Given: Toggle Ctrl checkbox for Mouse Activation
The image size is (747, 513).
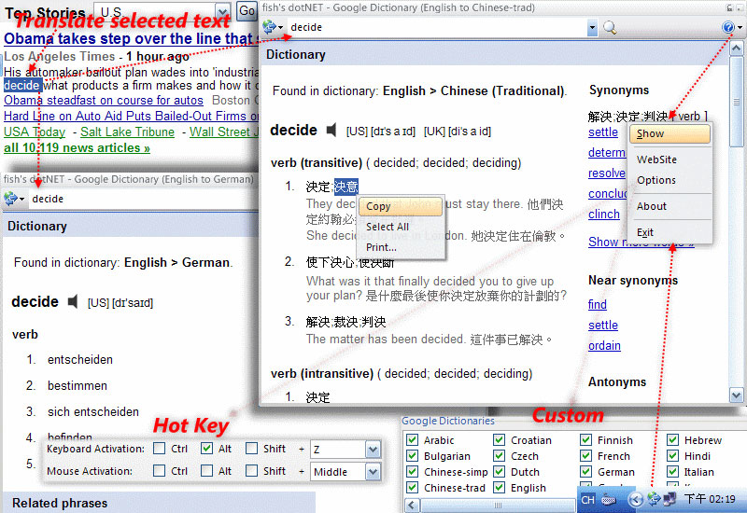Looking at the screenshot, I should [x=159, y=471].
